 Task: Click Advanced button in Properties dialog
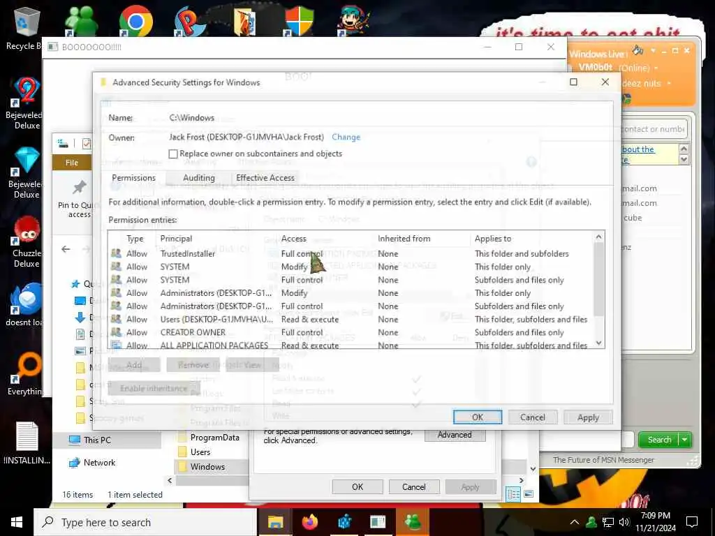pyautogui.click(x=455, y=435)
